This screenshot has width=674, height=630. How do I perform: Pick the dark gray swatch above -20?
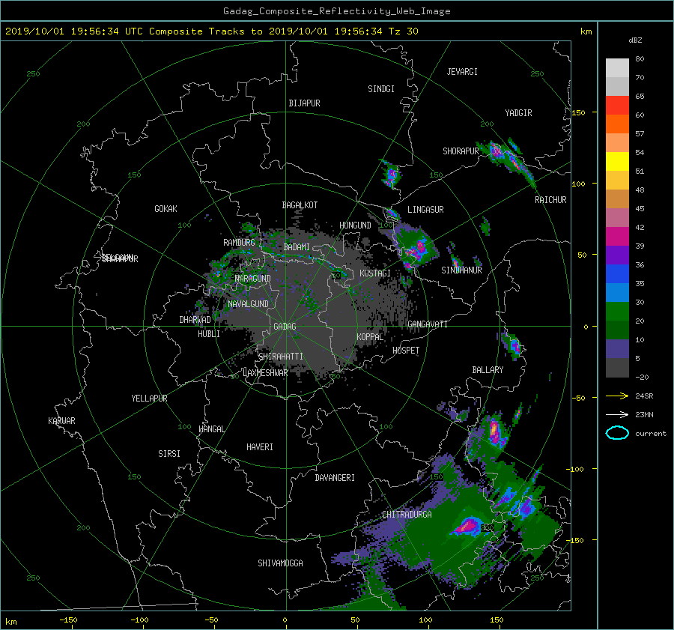point(617,368)
